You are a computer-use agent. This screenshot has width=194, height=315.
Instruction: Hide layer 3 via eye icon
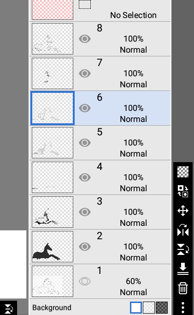(85, 212)
